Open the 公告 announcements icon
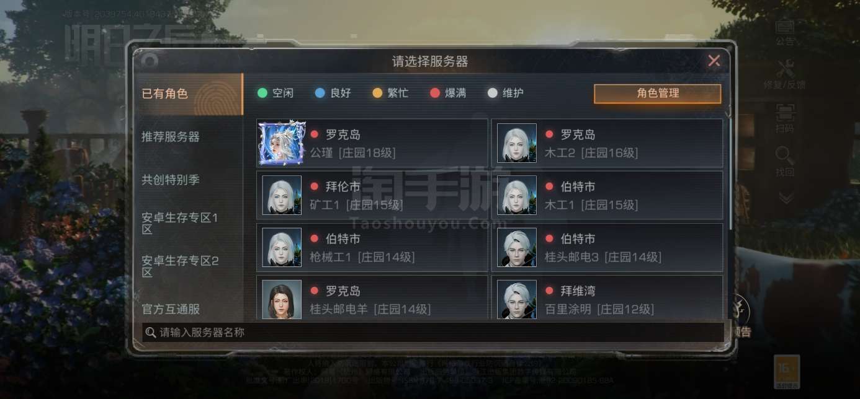The width and height of the screenshot is (860, 399). [785, 32]
